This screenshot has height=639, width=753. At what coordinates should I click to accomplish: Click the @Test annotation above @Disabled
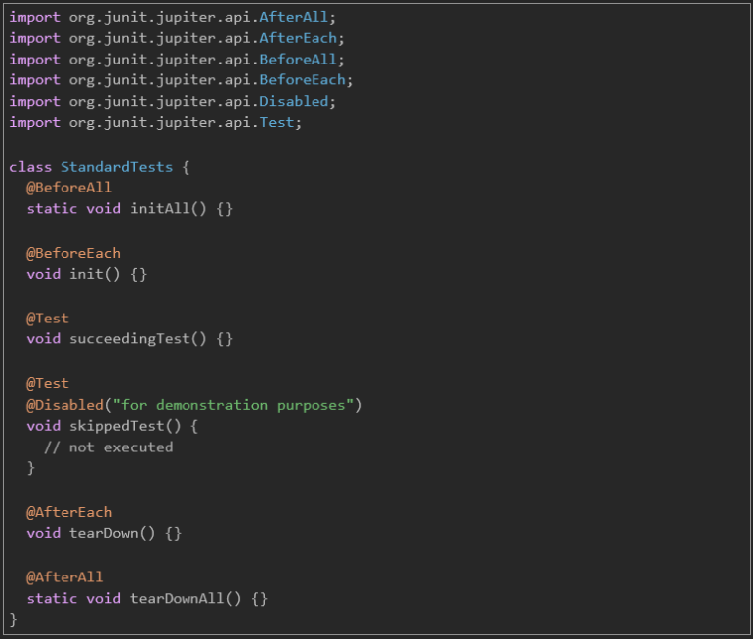pos(47,383)
